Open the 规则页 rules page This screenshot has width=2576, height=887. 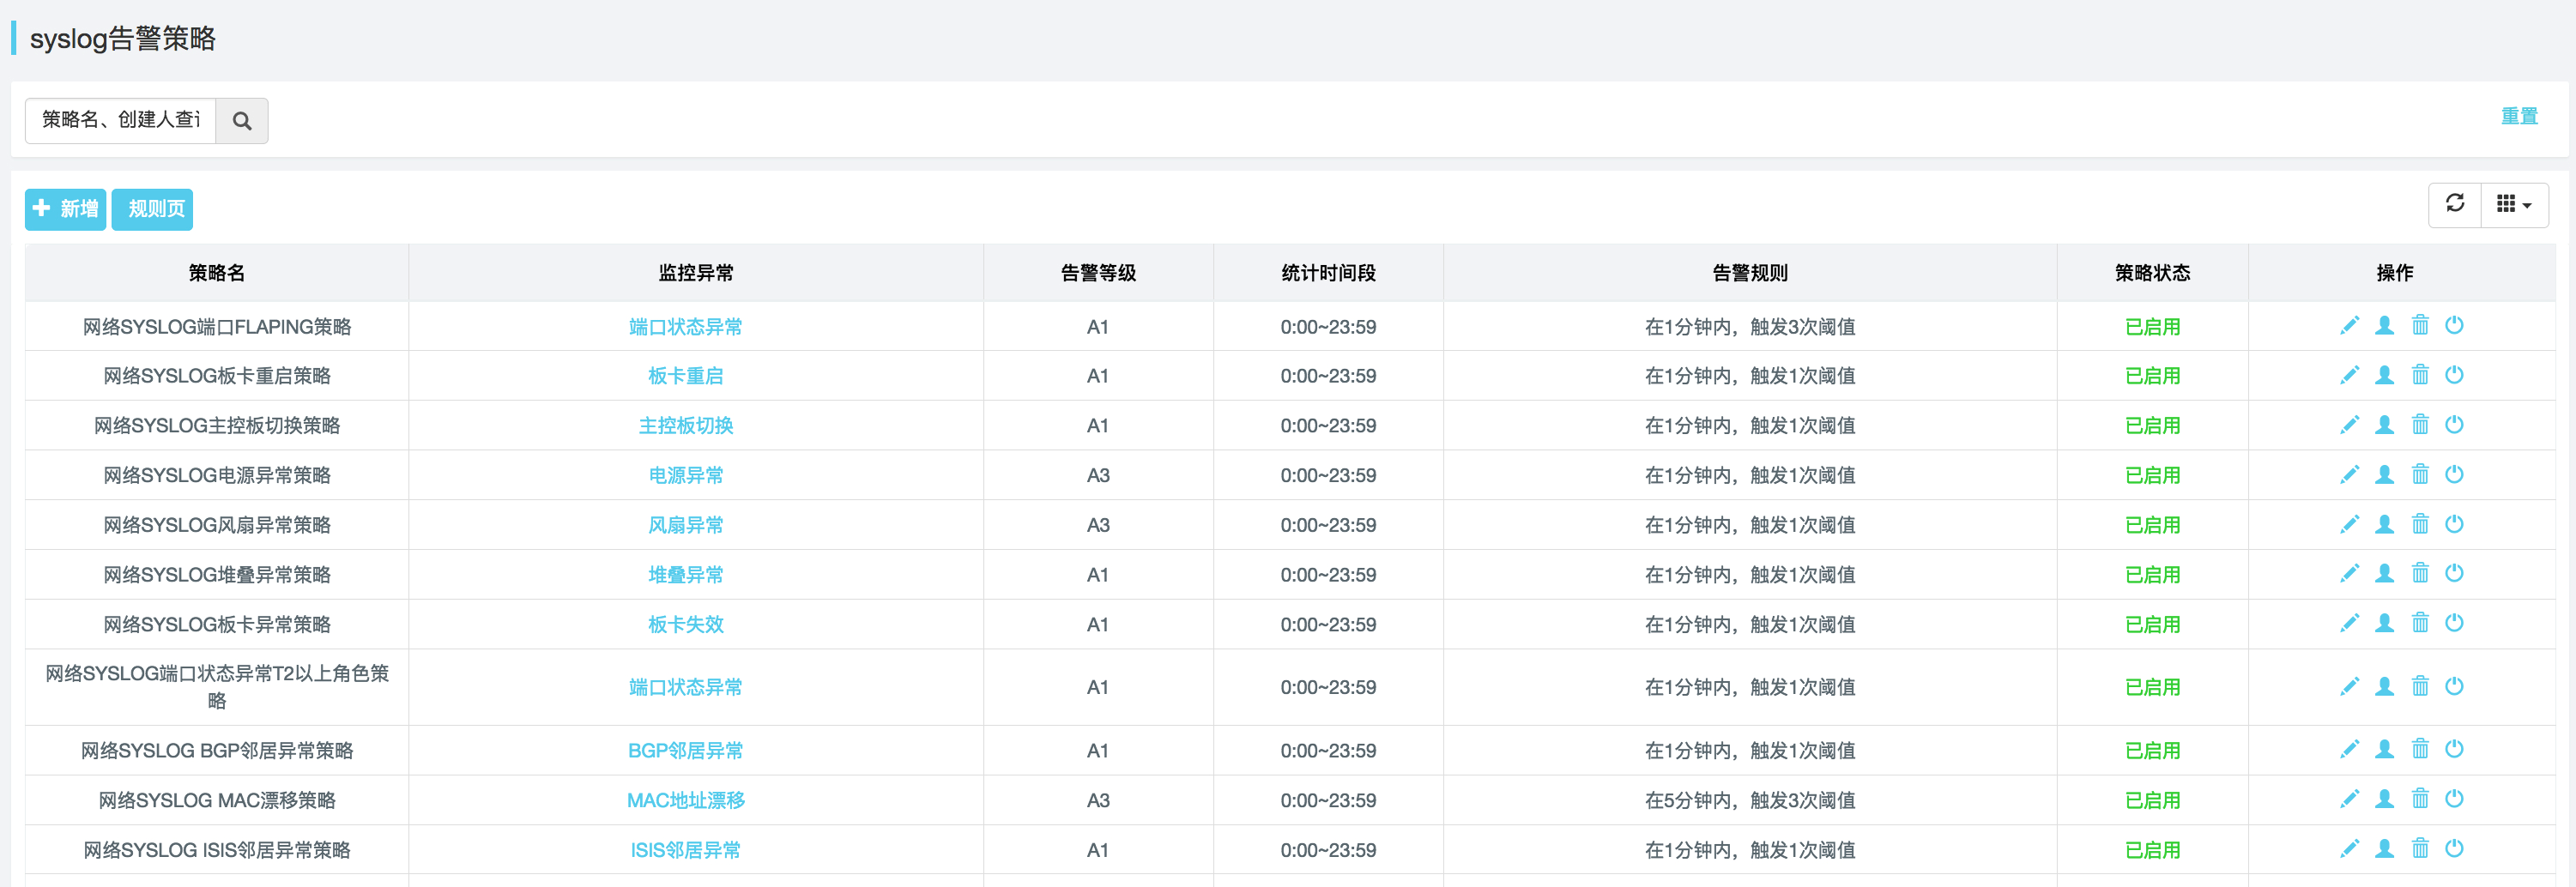(x=152, y=209)
